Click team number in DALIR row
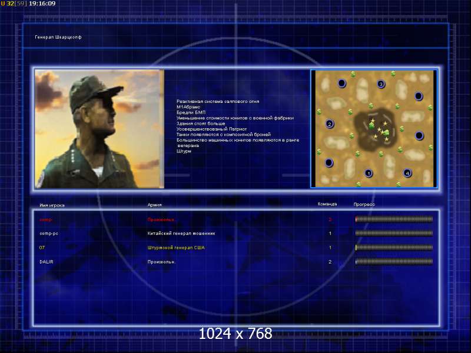471x353 pixels. (x=330, y=262)
